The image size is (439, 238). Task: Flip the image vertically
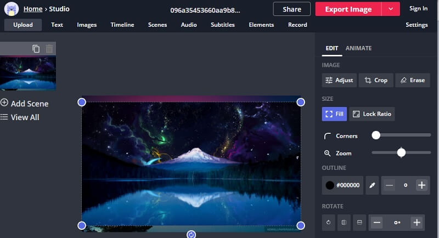[x=359, y=223]
